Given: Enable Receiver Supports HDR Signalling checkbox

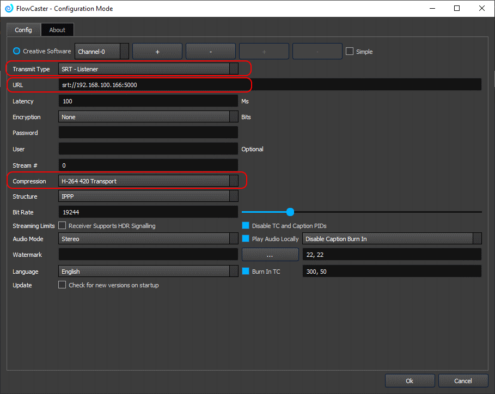Looking at the screenshot, I should 62,225.
